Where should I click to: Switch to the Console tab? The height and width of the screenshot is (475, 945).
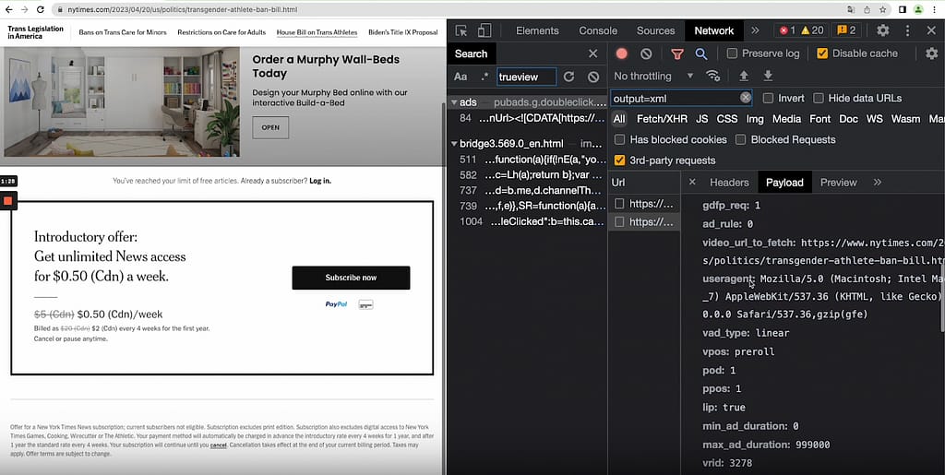click(x=598, y=30)
